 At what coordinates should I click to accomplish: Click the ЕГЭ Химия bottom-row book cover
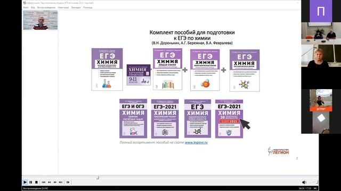pos(198,118)
